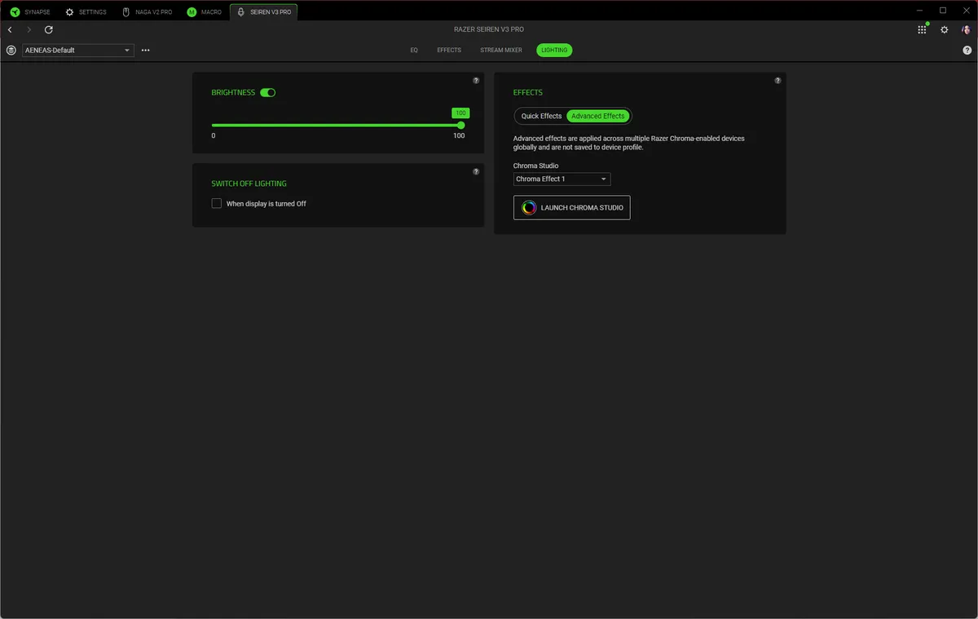Launch Chroma Studio

point(571,207)
